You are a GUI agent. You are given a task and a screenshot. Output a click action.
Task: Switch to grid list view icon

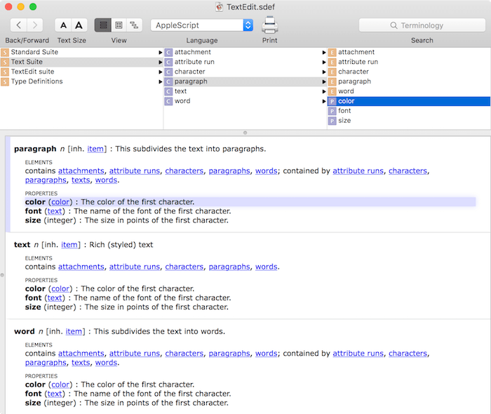119,25
